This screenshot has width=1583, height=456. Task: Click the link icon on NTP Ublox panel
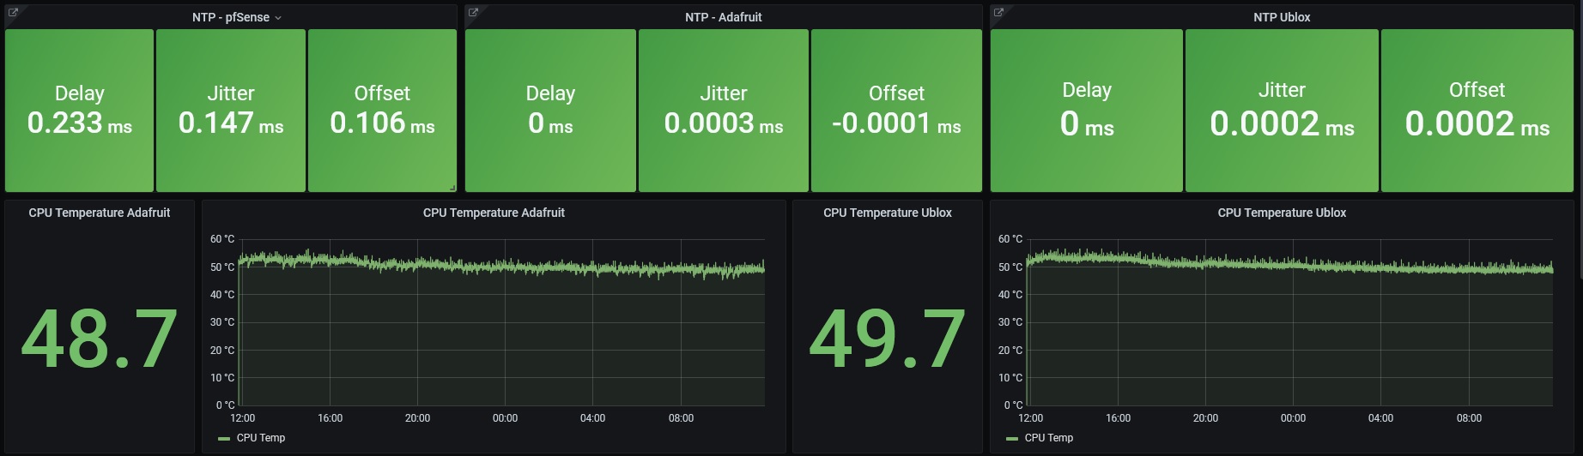(998, 13)
